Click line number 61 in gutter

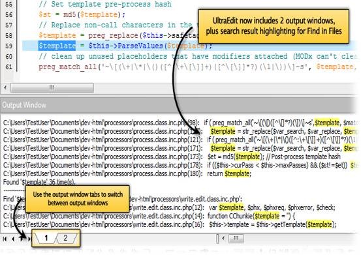8,67
